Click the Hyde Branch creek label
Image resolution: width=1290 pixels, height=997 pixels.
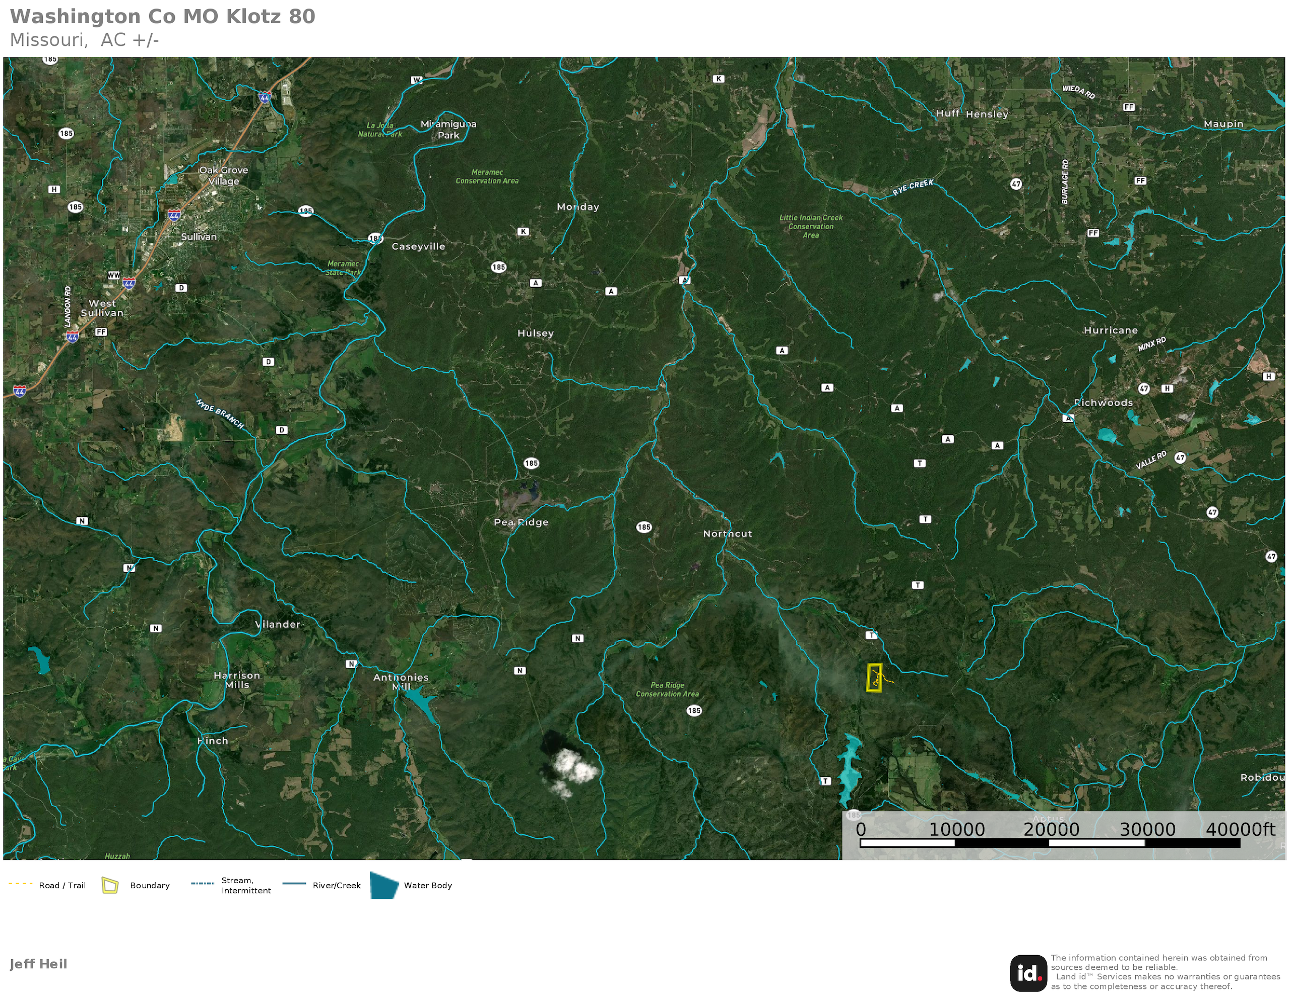[220, 414]
